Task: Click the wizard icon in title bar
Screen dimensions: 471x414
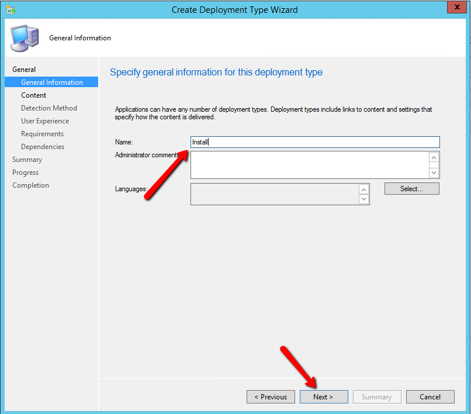Action: click(x=11, y=9)
